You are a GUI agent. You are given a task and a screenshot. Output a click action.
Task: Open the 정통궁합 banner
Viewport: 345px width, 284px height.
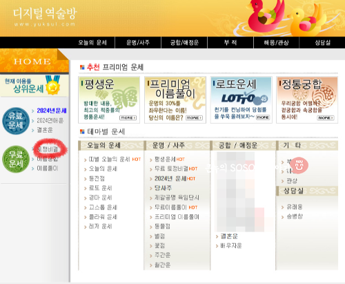point(307,100)
